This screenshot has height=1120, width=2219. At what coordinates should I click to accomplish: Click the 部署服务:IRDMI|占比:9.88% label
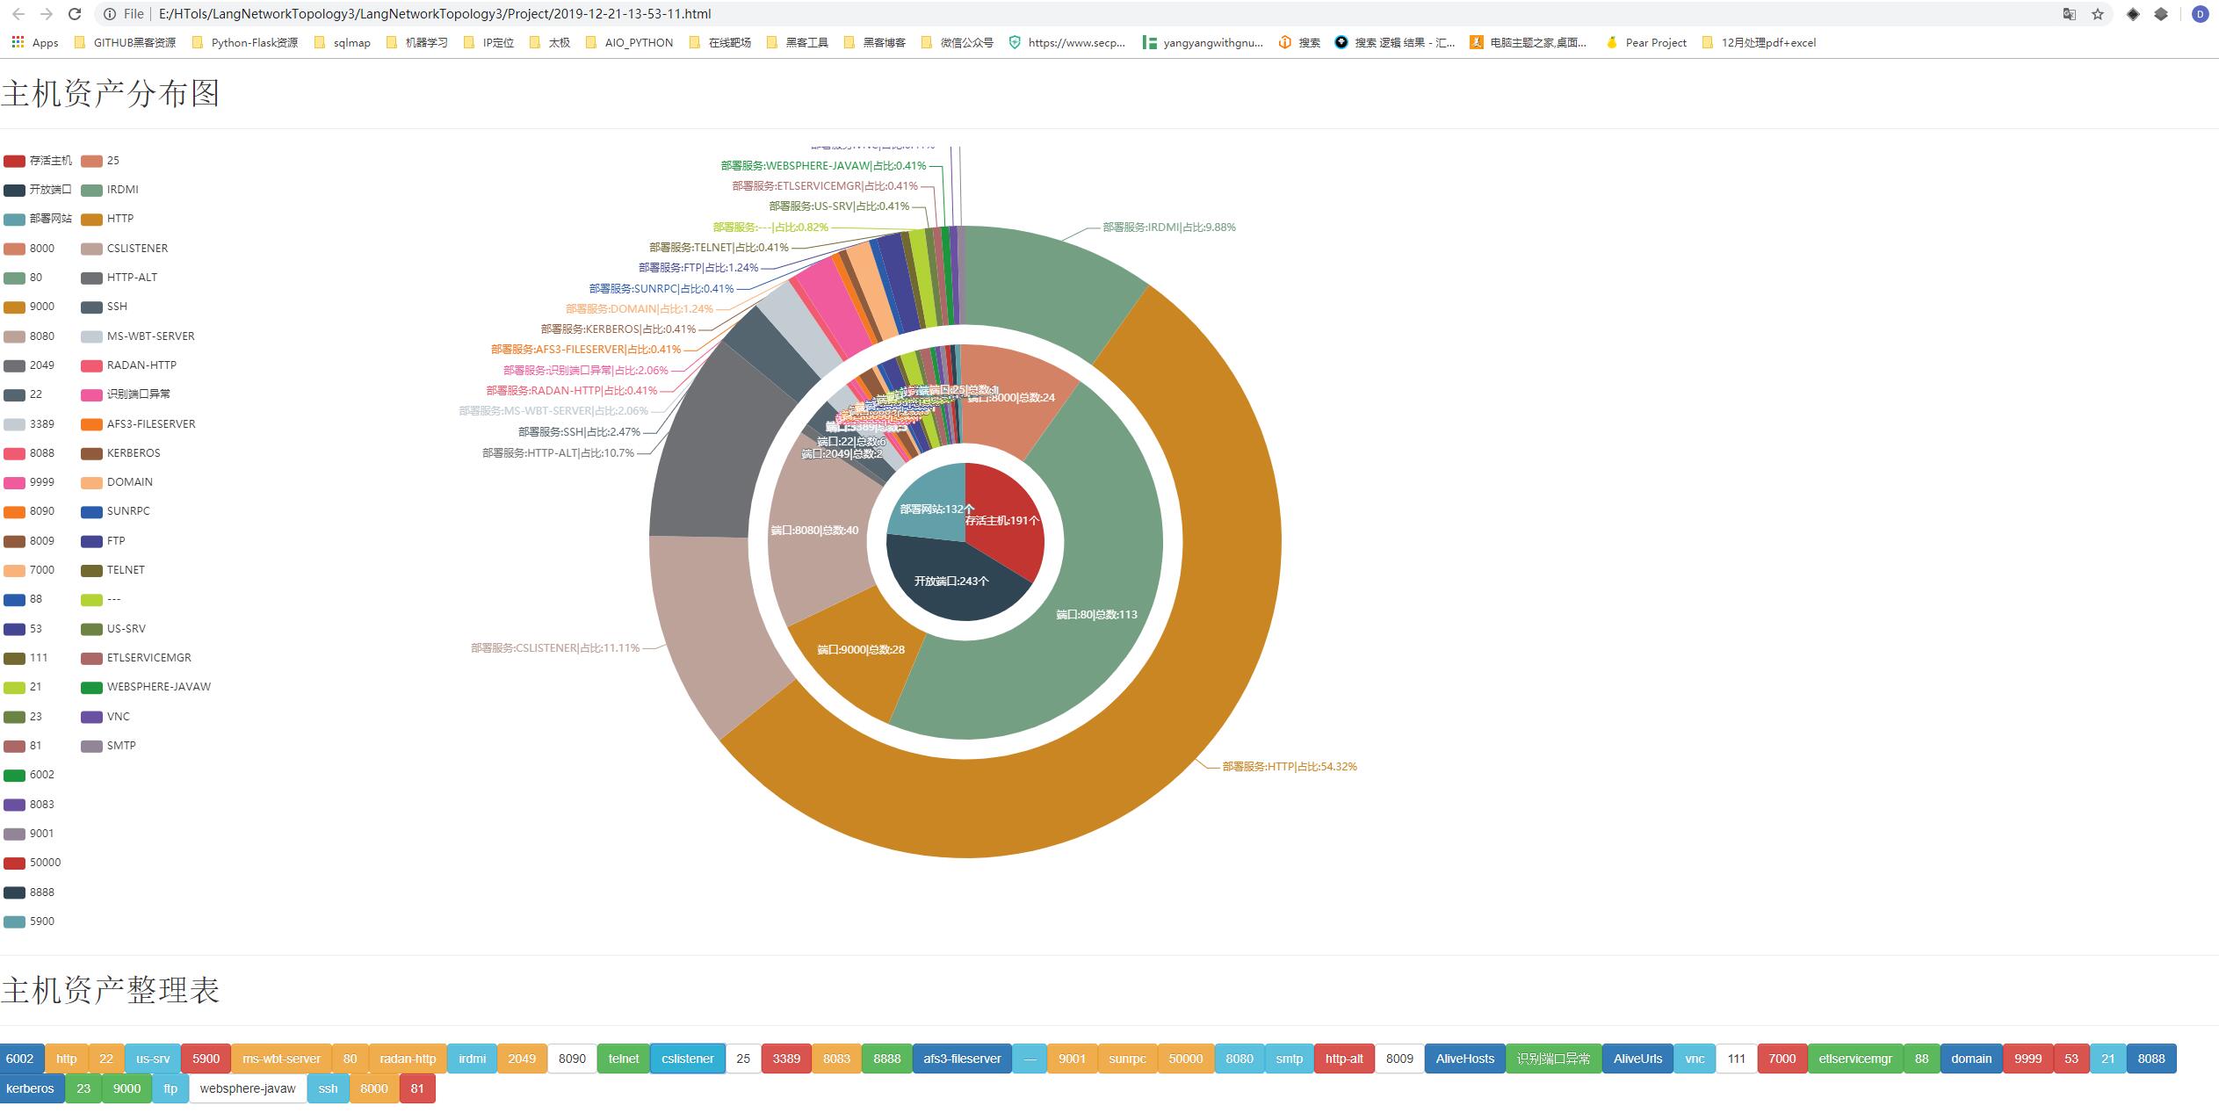pos(1169,228)
